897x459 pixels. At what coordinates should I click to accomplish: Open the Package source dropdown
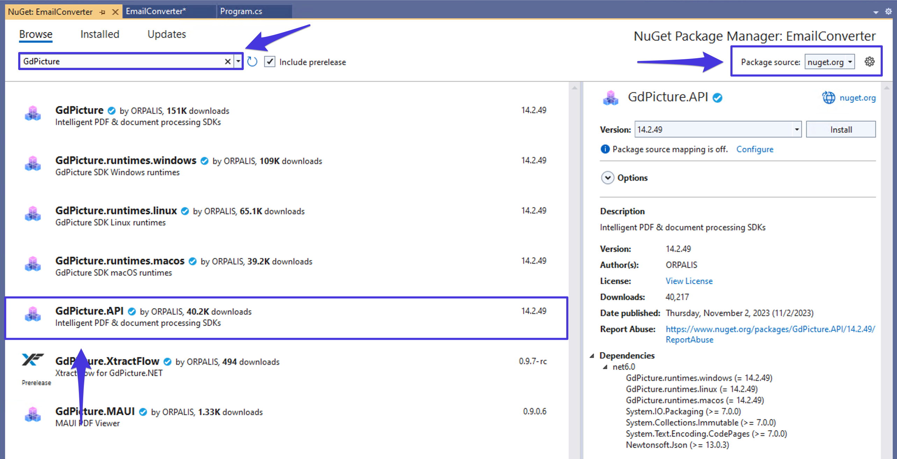pos(830,62)
